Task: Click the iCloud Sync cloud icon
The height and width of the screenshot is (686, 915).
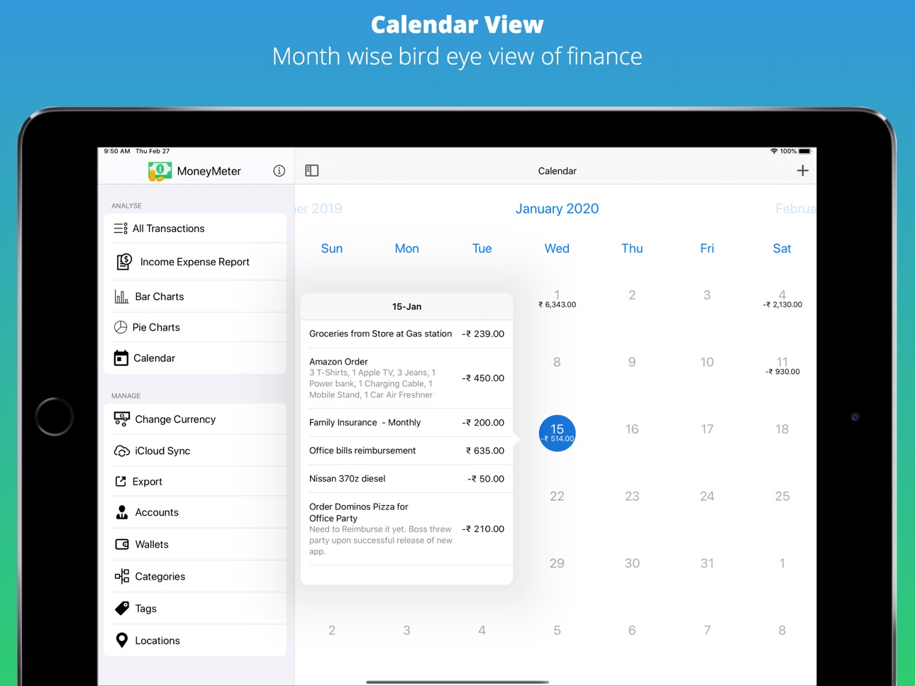Action: click(x=121, y=451)
